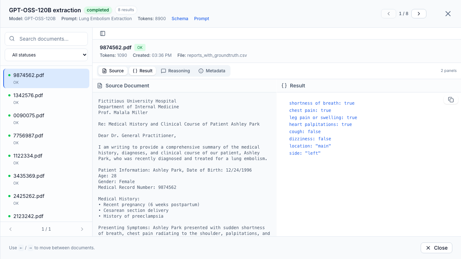Go to previous page in document list
Viewport: 461px width, 259px height.
pyautogui.click(x=10, y=229)
